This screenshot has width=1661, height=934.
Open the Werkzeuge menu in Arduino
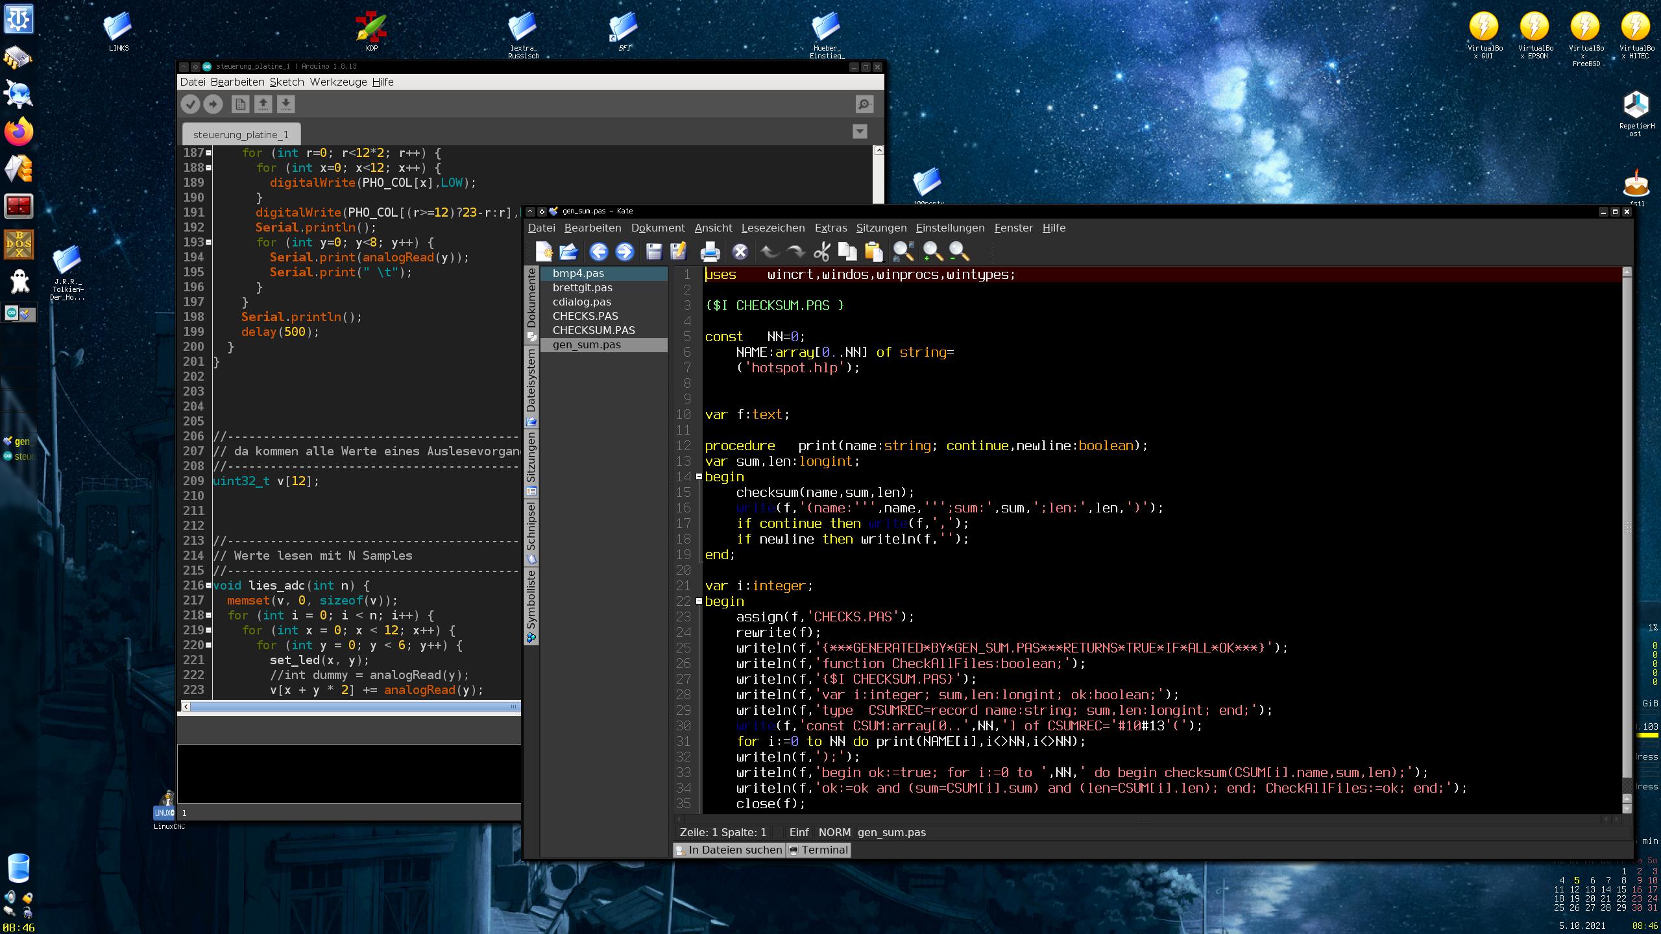(x=338, y=82)
